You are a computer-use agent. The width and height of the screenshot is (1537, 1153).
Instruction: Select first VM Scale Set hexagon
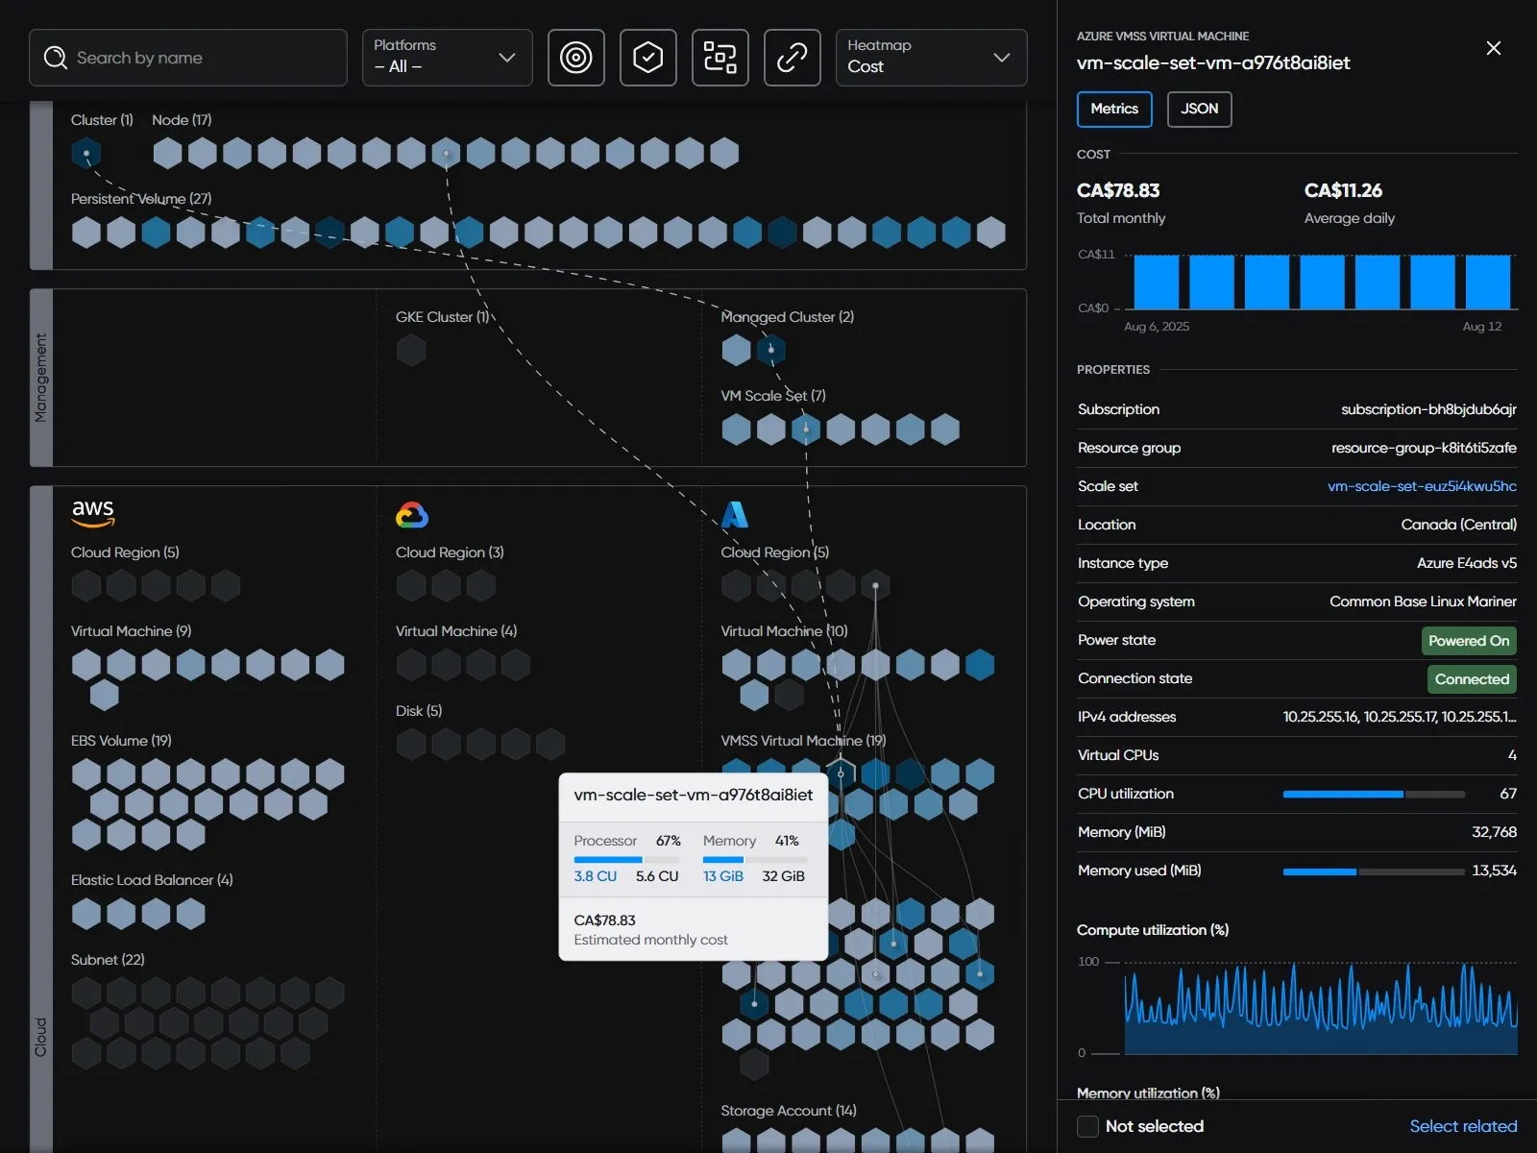[737, 429]
